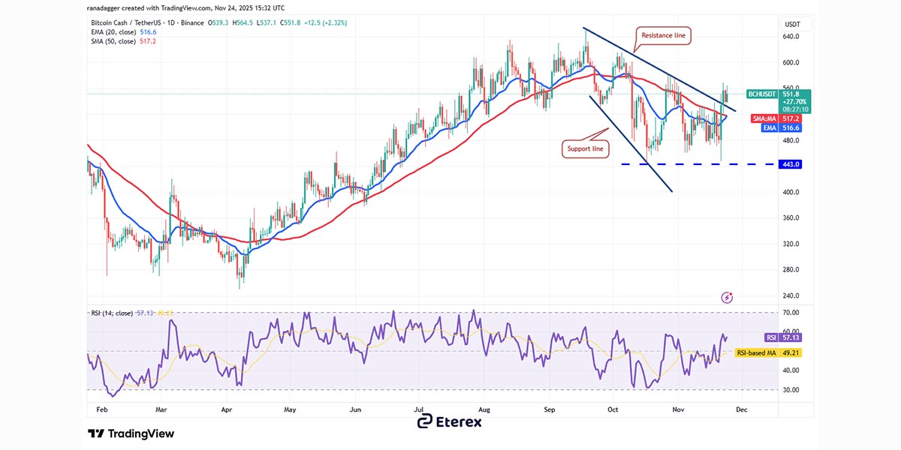The image size is (901, 450).
Task: Click the Dec label on time axis
Action: tap(742, 410)
